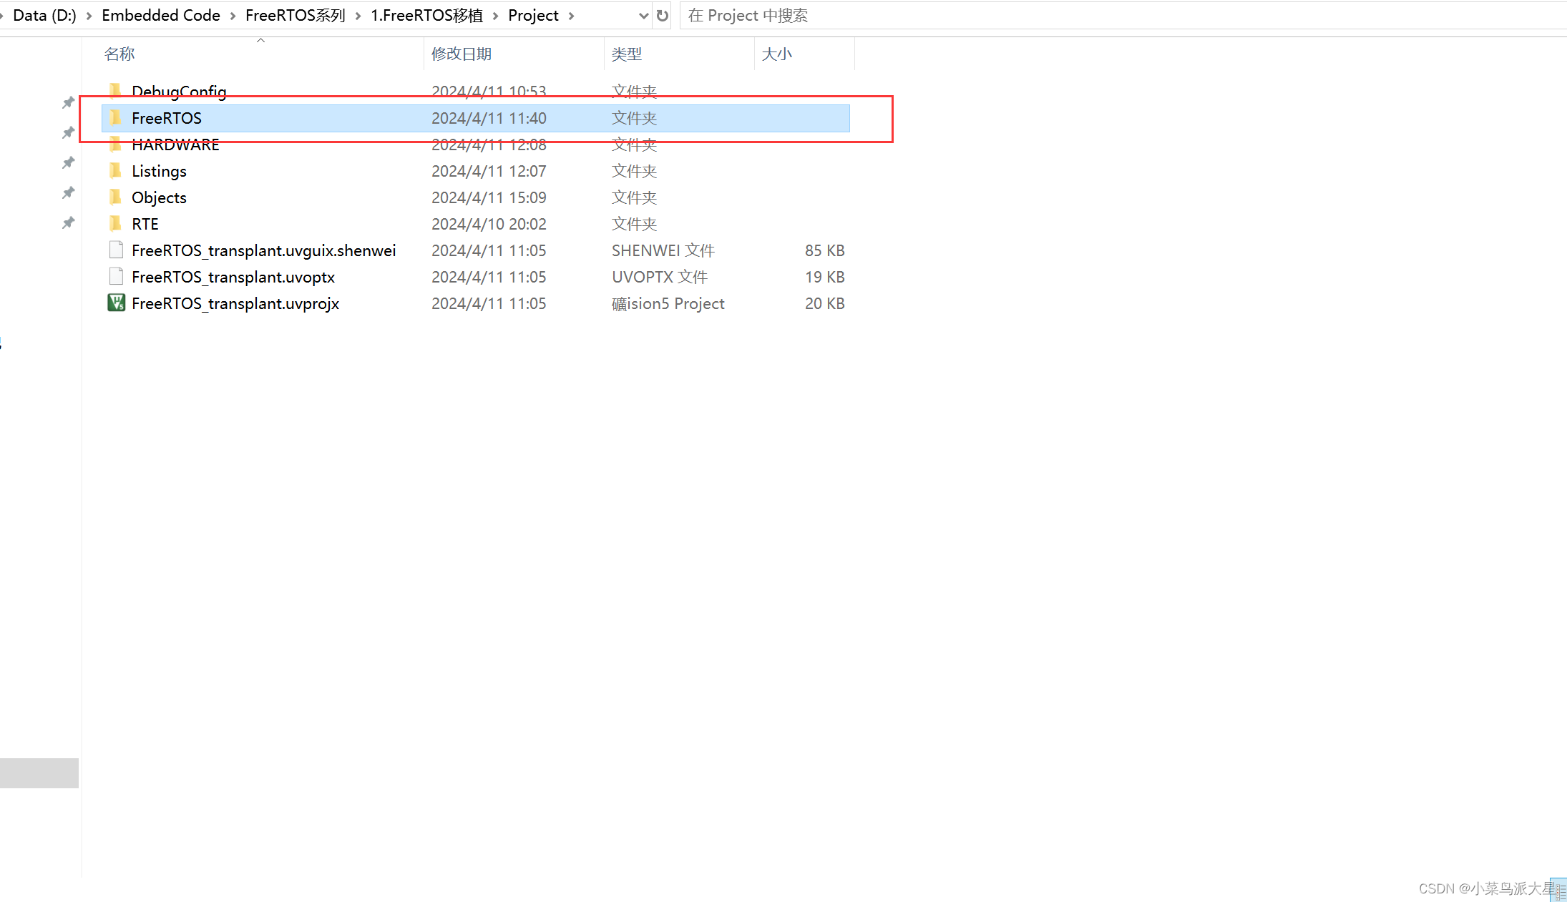Select the FreeRTOS folder name
1567x902 pixels.
click(167, 118)
